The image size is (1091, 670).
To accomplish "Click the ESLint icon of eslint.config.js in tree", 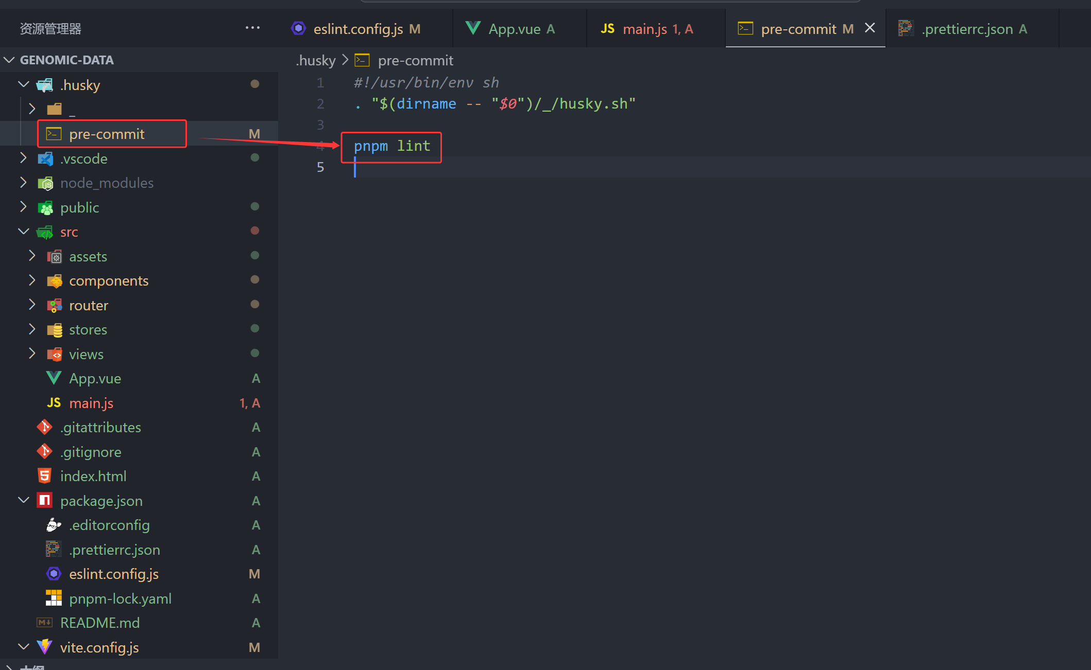I will pyautogui.click(x=54, y=574).
